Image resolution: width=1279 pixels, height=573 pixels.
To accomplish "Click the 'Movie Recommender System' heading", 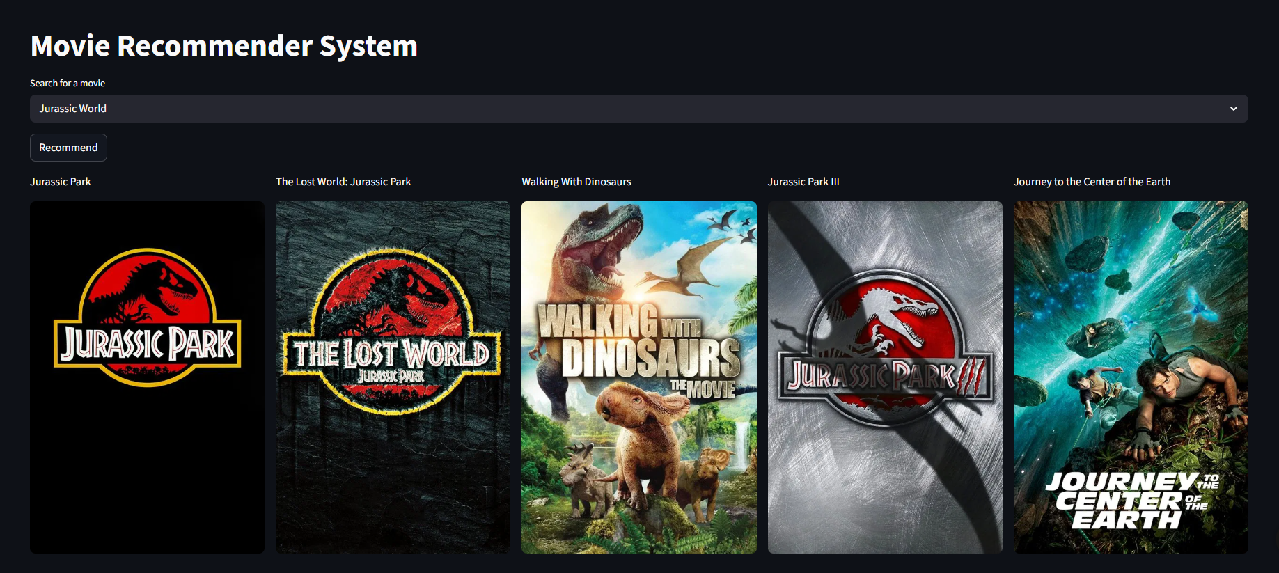I will coord(224,46).
